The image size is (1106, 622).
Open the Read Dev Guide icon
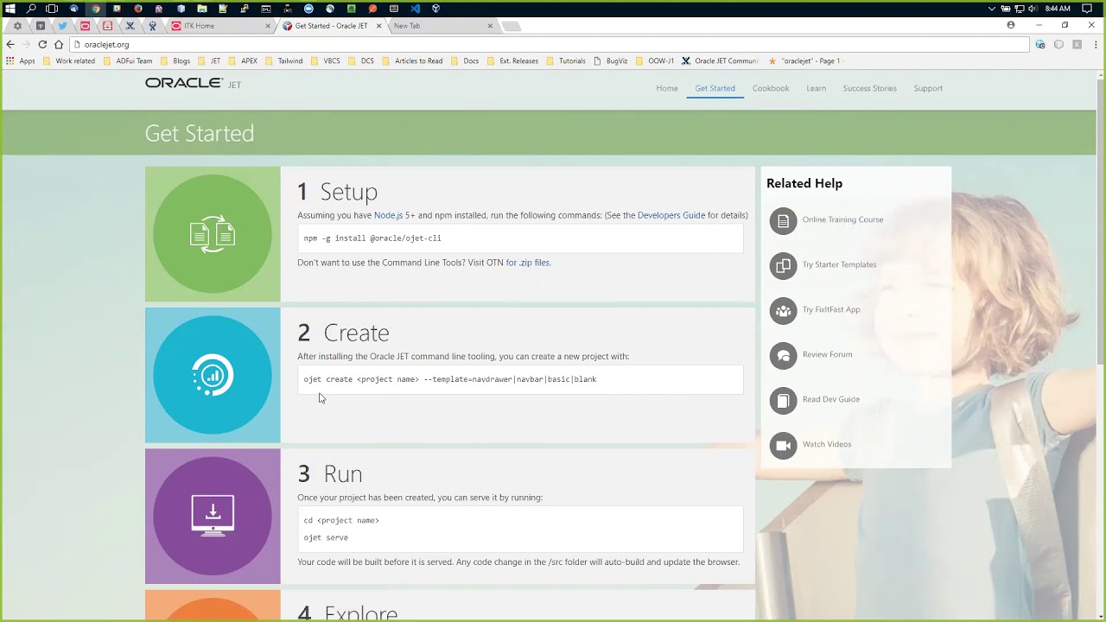coord(783,400)
